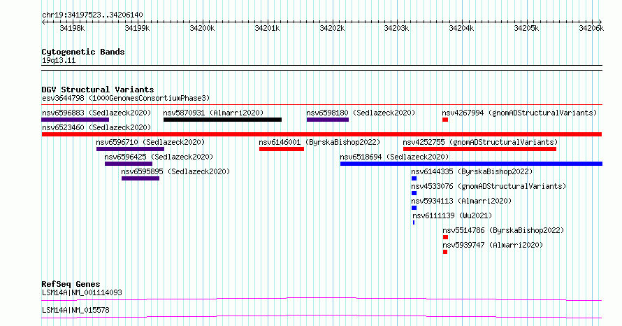Click the 34204k ruler tick label
Viewport: 622px width, 326px height.
point(461,28)
